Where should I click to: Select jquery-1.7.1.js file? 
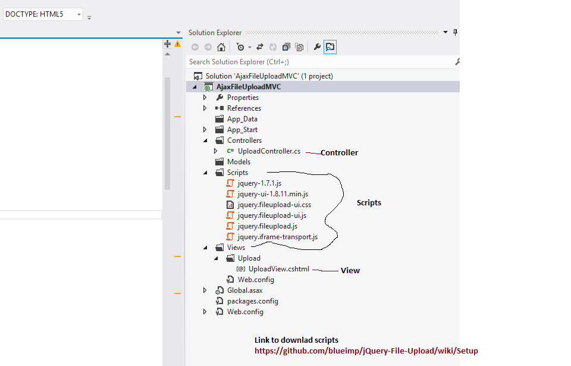pyautogui.click(x=259, y=183)
